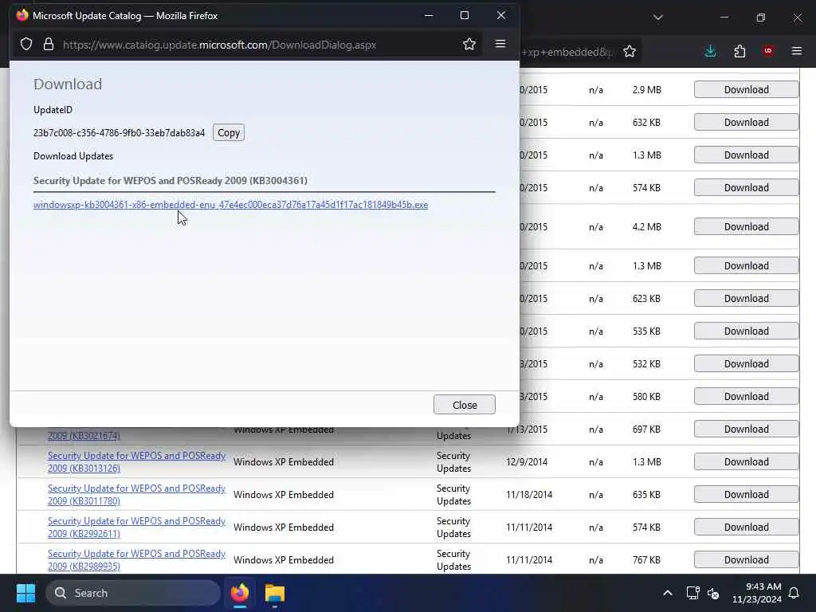
Task: Click the network display tray icon
Action: tap(692, 593)
